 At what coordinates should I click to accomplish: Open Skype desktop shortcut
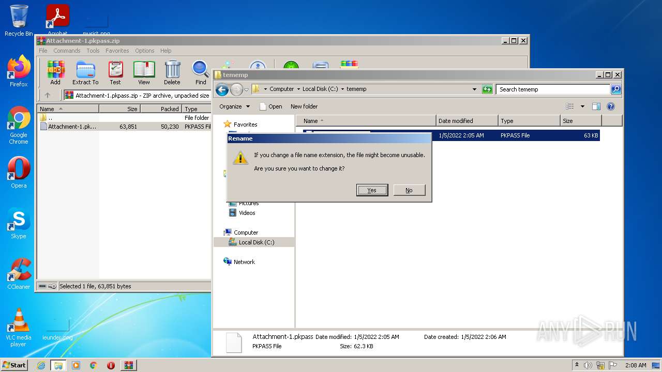[x=19, y=223]
